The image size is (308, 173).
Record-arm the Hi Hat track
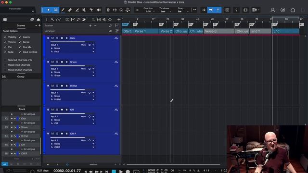coord(62,86)
